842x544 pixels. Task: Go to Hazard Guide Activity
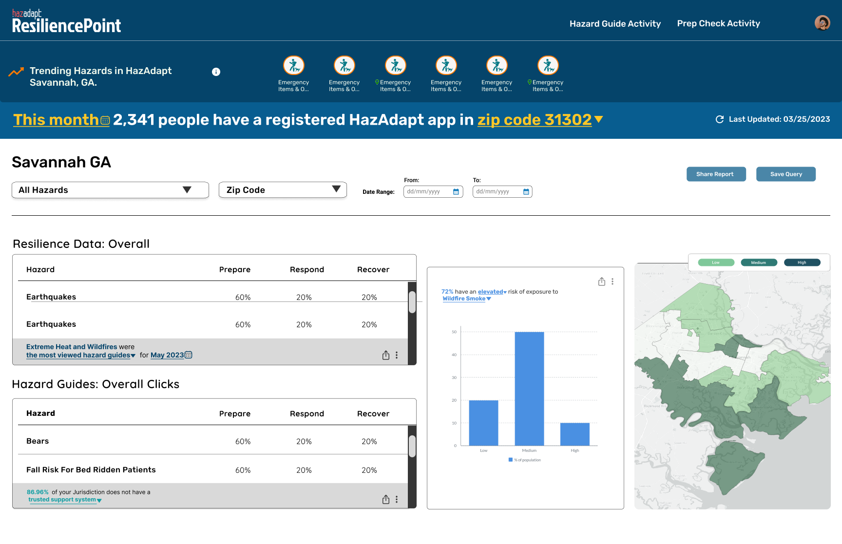coord(615,23)
